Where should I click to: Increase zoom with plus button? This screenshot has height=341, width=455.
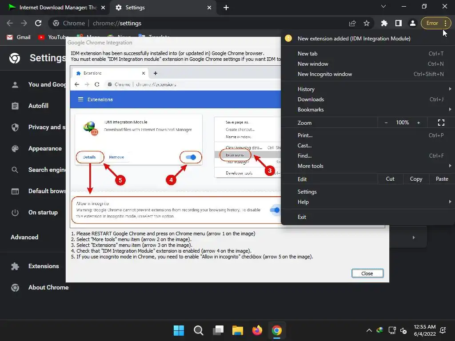[419, 123]
